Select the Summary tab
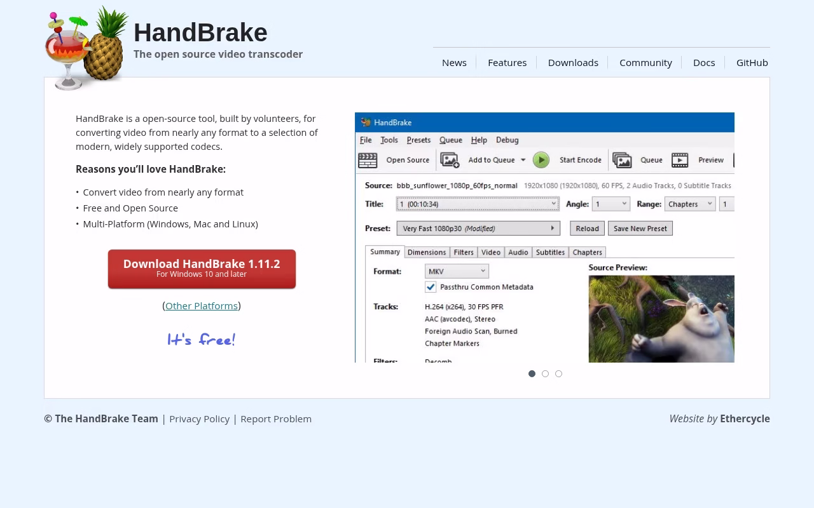814x508 pixels. point(385,251)
